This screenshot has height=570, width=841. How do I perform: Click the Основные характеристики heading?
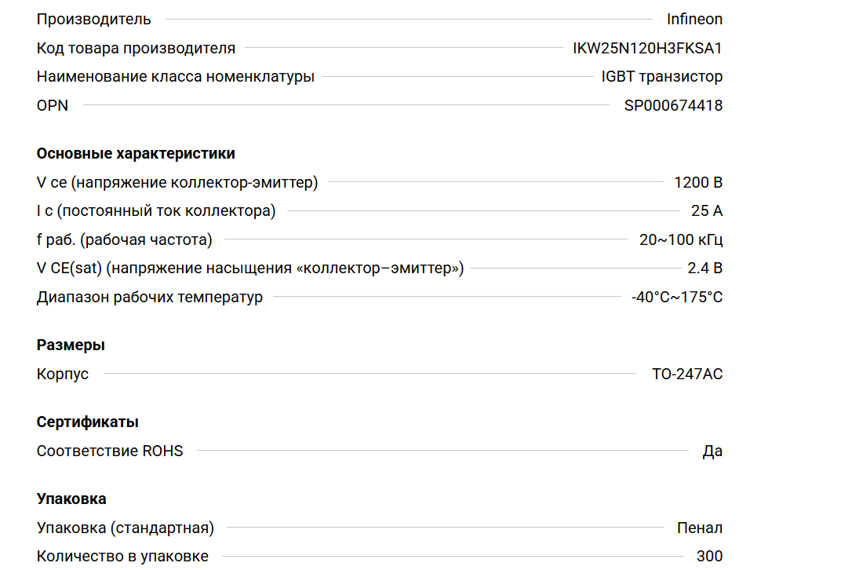pos(136,154)
